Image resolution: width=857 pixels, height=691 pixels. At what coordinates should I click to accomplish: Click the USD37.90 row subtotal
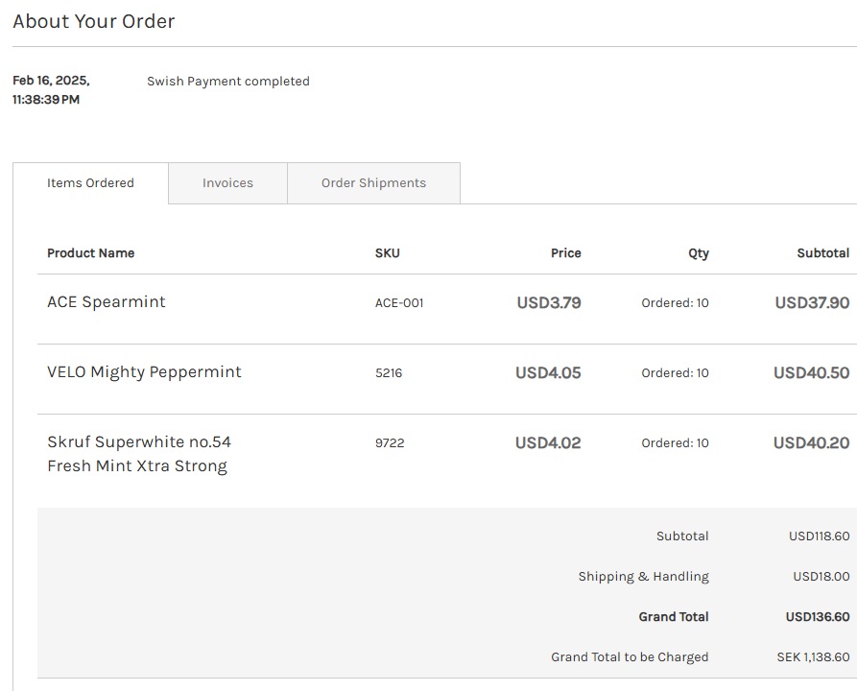tap(812, 303)
